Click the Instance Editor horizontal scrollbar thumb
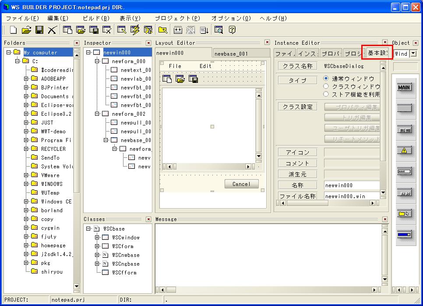 [x=307, y=203]
